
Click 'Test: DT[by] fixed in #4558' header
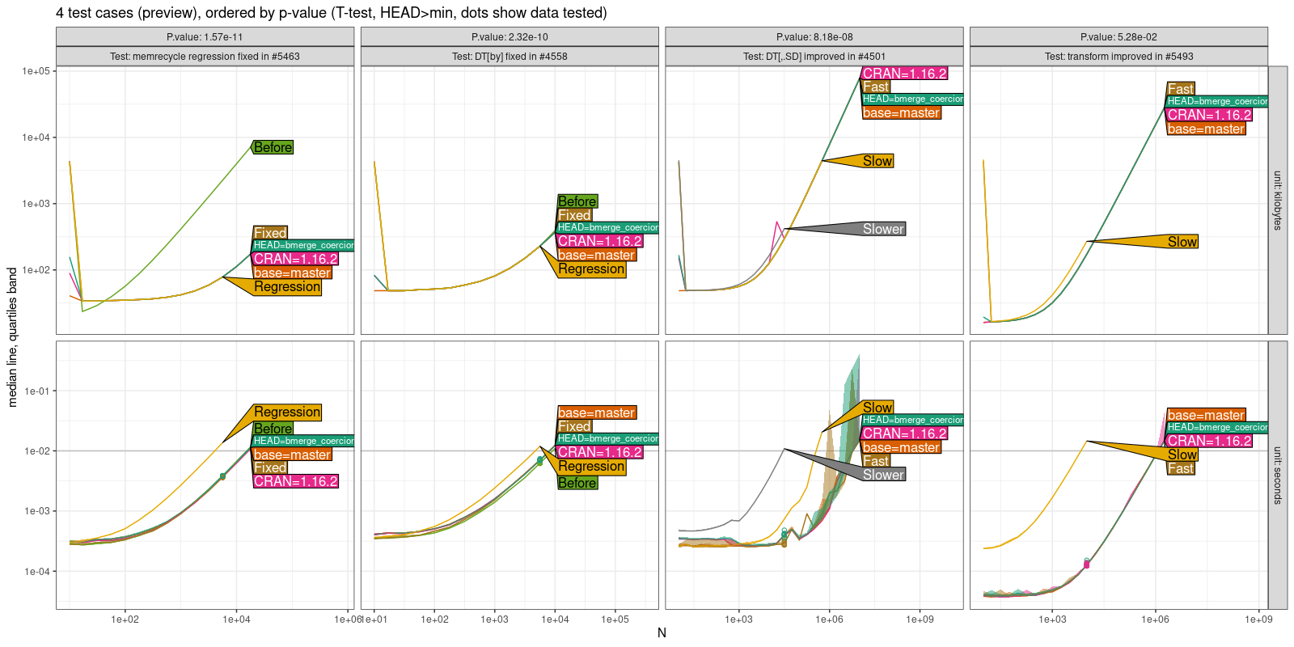point(510,57)
